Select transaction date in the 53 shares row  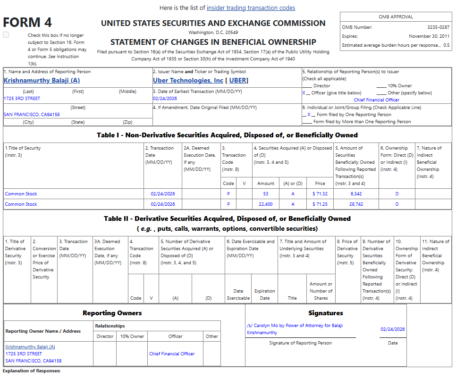tap(162, 193)
